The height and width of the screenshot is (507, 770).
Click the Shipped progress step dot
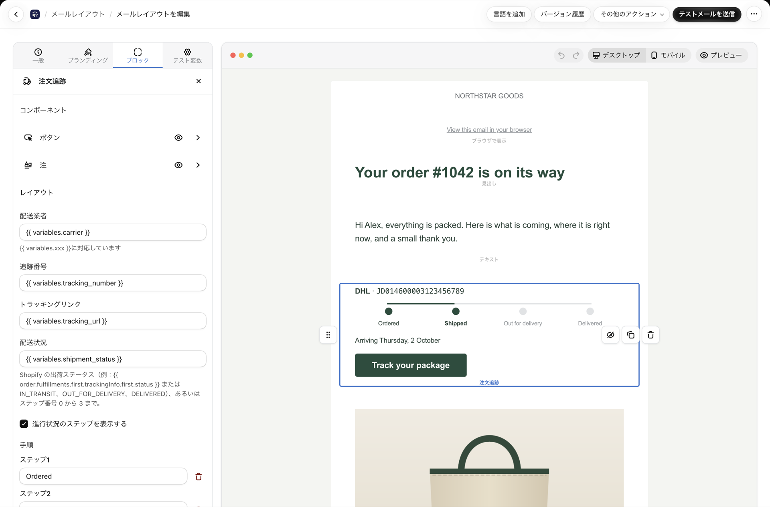[456, 311]
